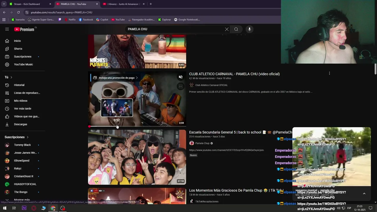The width and height of the screenshot is (377, 212).
Task: Open Opera browser from the taskbar
Action: tap(34, 208)
